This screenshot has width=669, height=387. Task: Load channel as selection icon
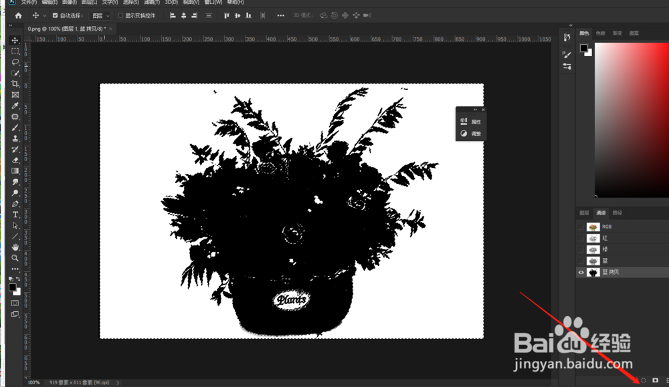[x=644, y=380]
